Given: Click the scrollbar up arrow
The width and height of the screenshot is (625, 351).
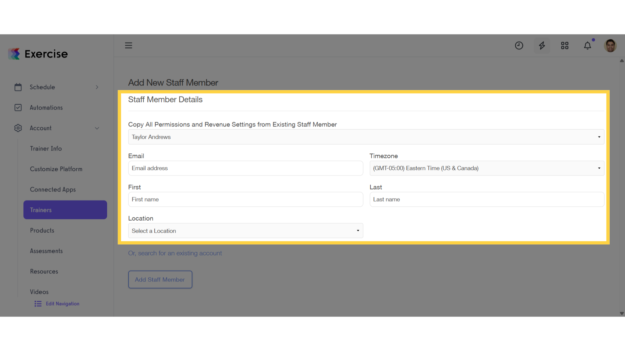Looking at the screenshot, I should click(622, 61).
